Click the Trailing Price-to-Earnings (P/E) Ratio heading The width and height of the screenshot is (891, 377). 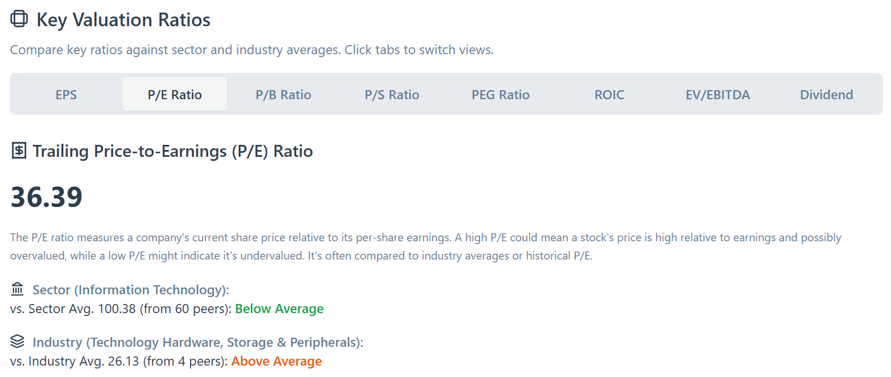[172, 152]
